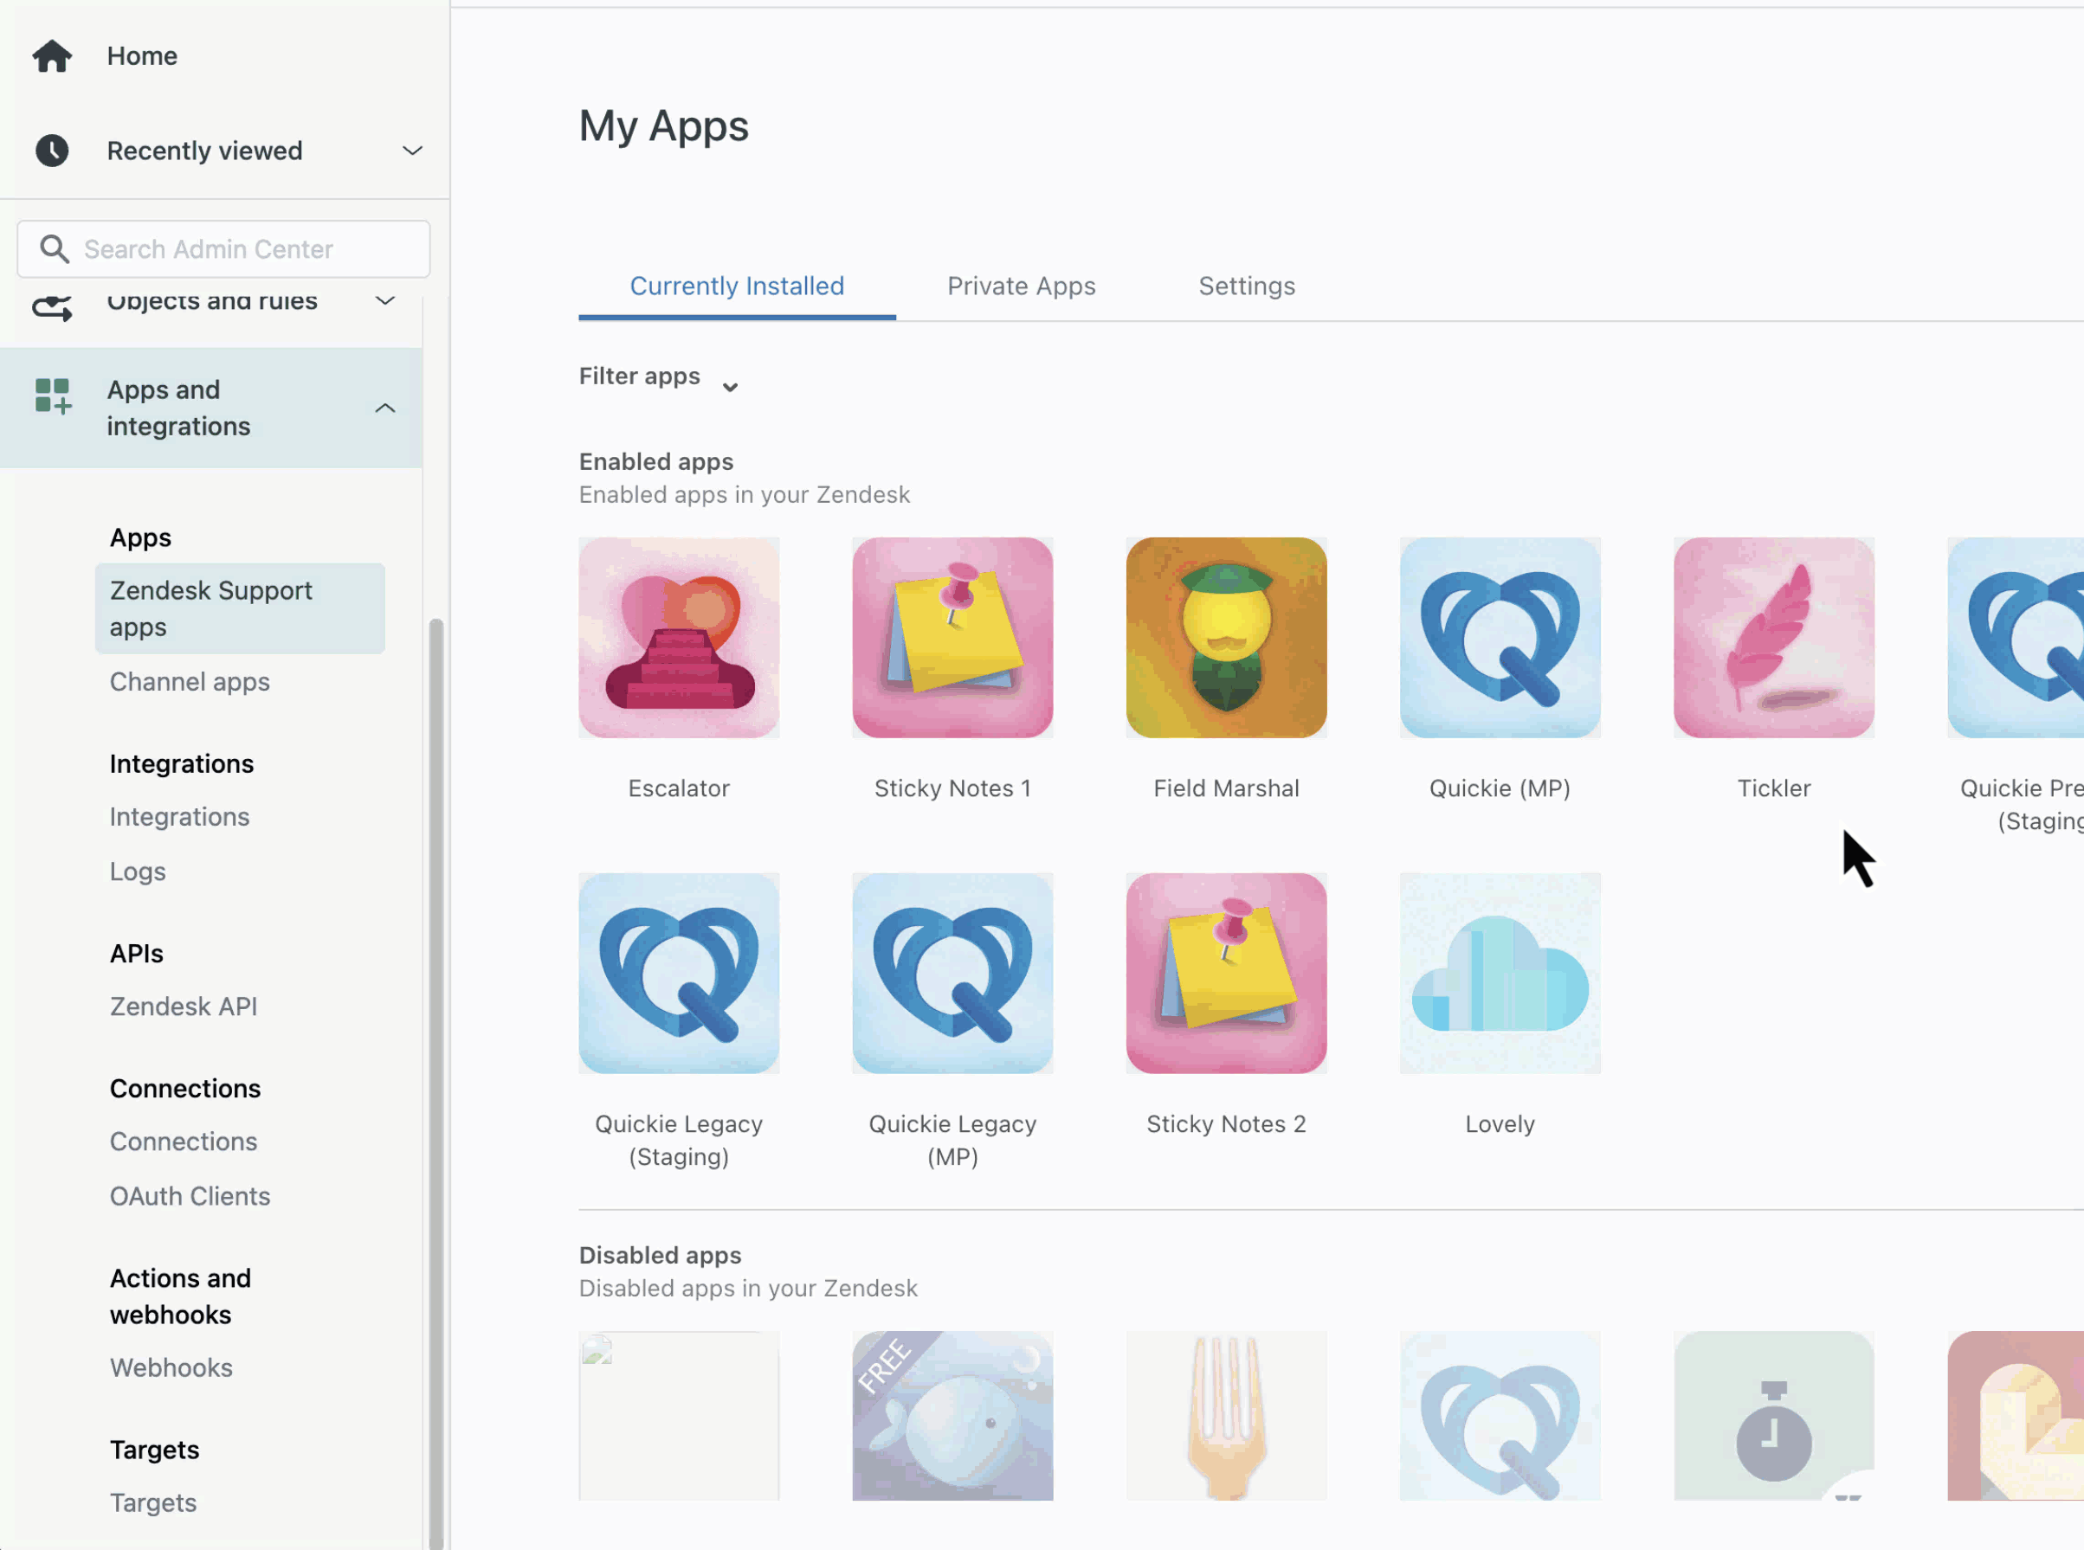Click the Recently viewed clock icon
This screenshot has width=2084, height=1550.
pos(52,150)
